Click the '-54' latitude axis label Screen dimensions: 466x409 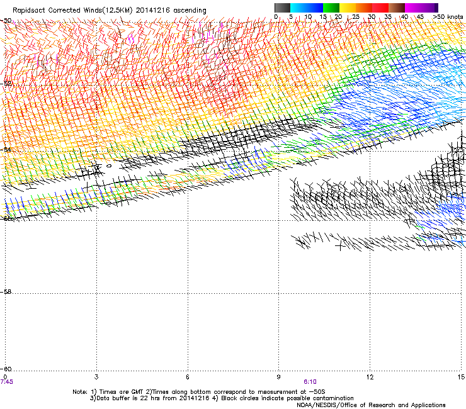coord(6,149)
